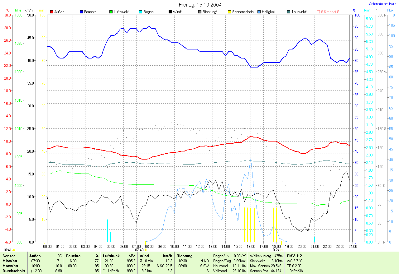Image resolution: width=399 pixels, height=274 pixels.
Task: Click the dark teal Taupunkt legend square
Action: 289,12
